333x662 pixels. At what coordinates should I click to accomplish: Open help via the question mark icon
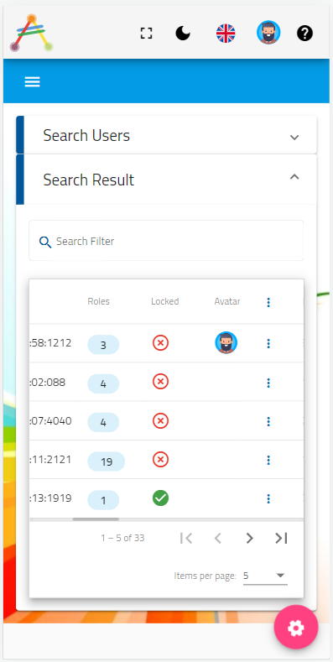point(304,33)
